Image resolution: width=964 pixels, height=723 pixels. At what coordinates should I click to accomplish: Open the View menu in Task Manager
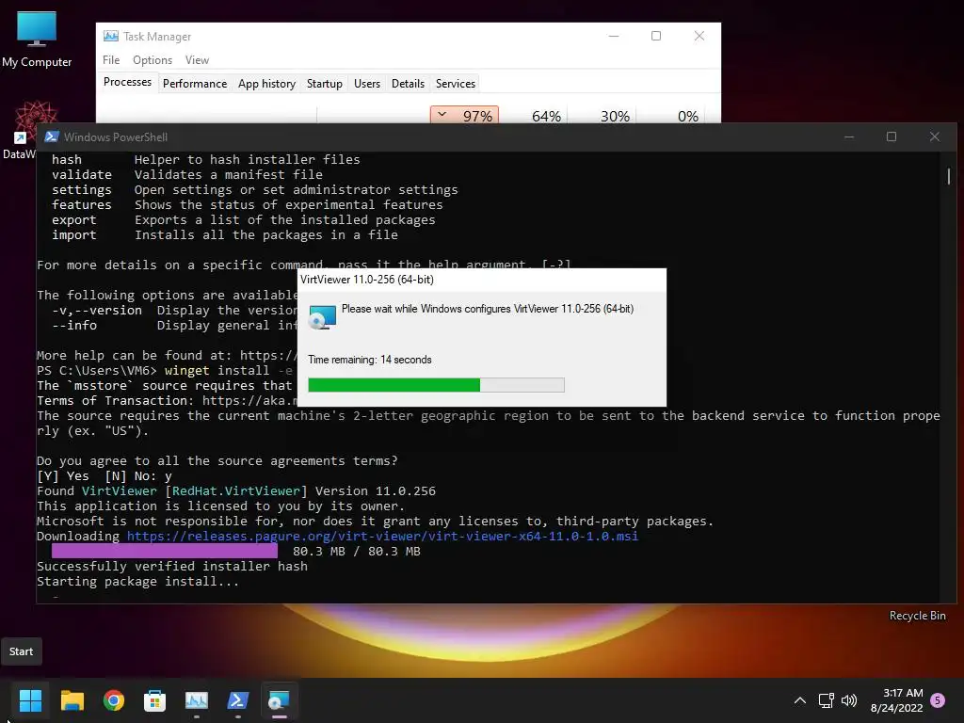197,59
